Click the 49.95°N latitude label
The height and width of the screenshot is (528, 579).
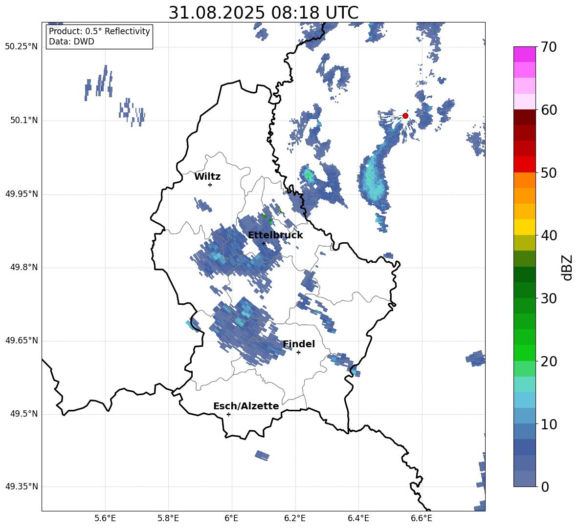22,193
